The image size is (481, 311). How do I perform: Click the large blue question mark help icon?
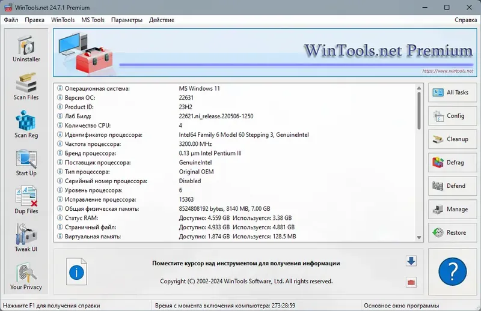pyautogui.click(x=453, y=271)
